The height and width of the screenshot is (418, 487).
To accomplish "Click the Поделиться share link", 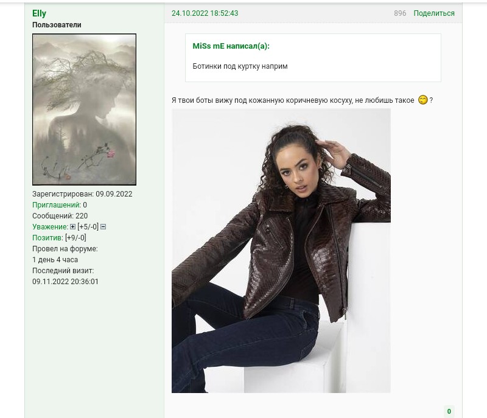I will (x=434, y=13).
